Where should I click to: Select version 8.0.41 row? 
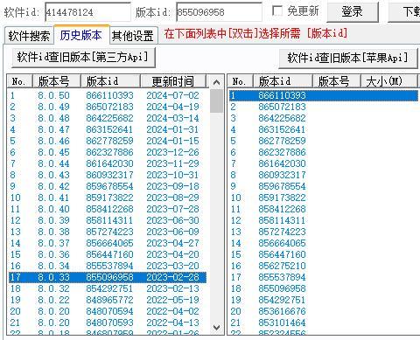[x=108, y=198]
